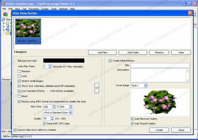This screenshot has height=140, width=198.
Task: Click the Create button
Action: click(159, 130)
